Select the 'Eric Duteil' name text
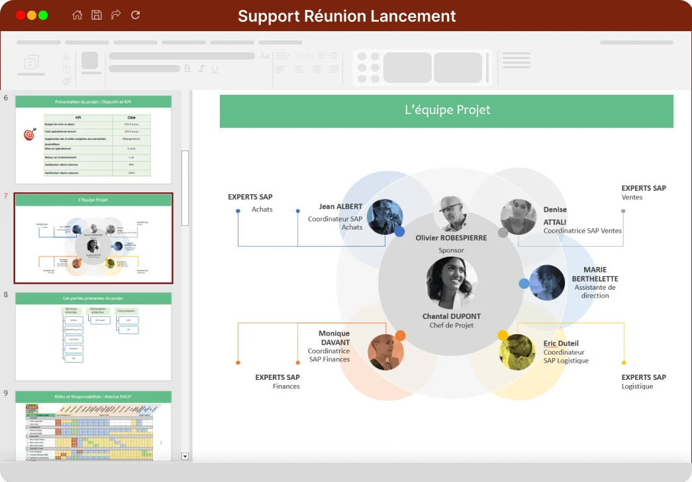Screen dimensions: 692x482 (x=561, y=343)
